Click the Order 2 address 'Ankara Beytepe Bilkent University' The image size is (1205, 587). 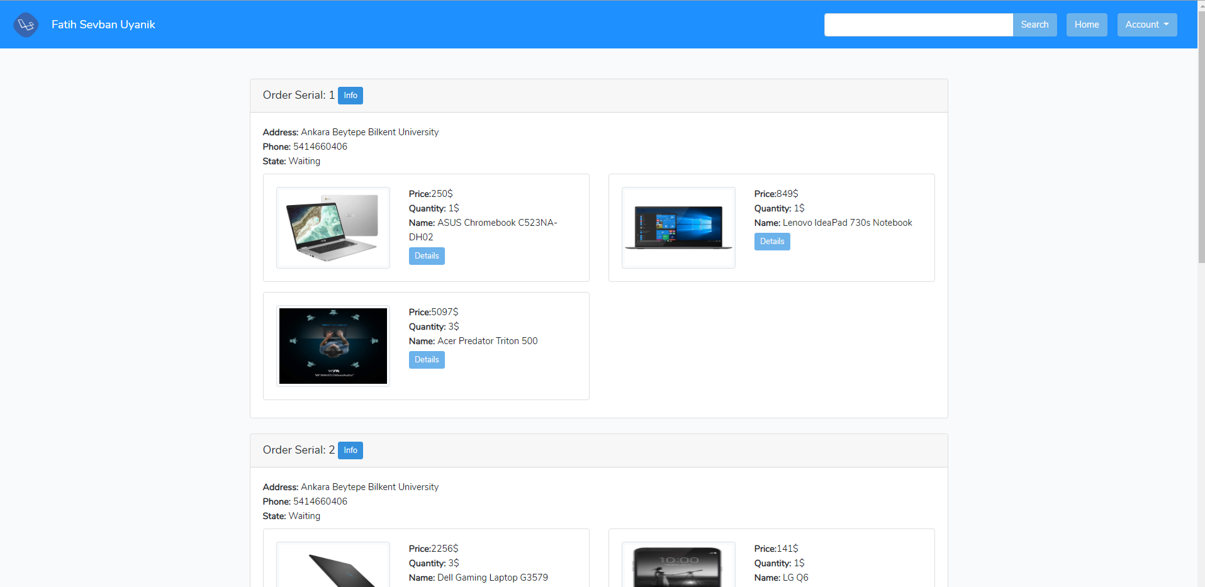pos(369,487)
